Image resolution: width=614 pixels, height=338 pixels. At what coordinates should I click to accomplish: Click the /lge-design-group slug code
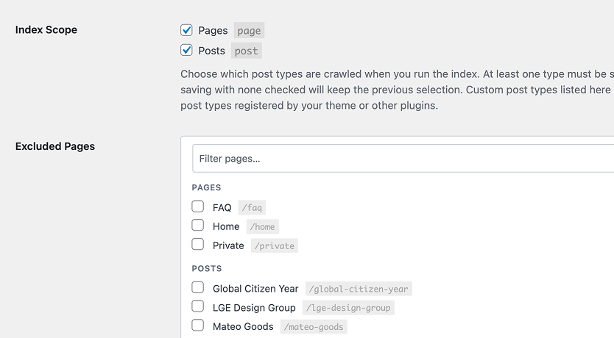point(347,308)
